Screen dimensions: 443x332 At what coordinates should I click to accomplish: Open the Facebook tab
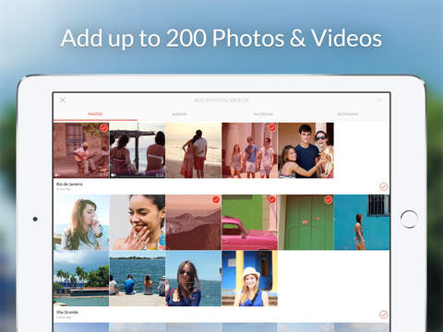point(263,114)
